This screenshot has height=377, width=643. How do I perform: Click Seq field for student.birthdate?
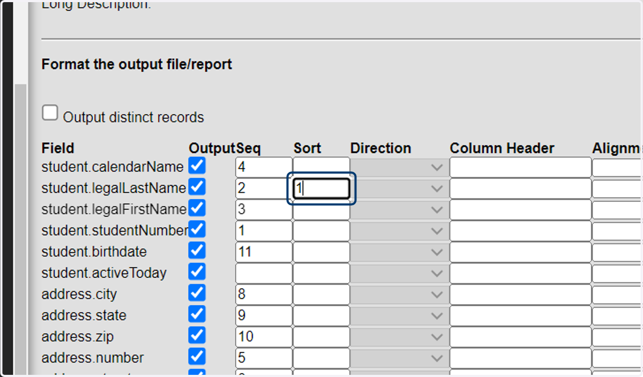point(264,252)
